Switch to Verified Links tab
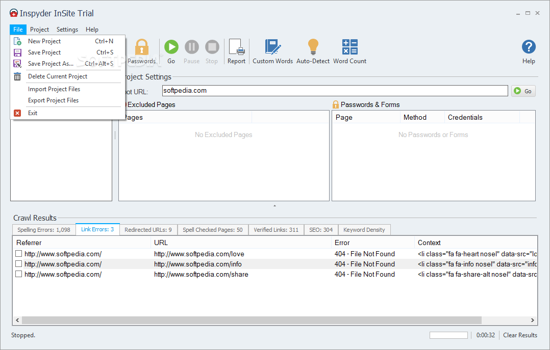Viewport: 550px width, 350px height. [276, 230]
